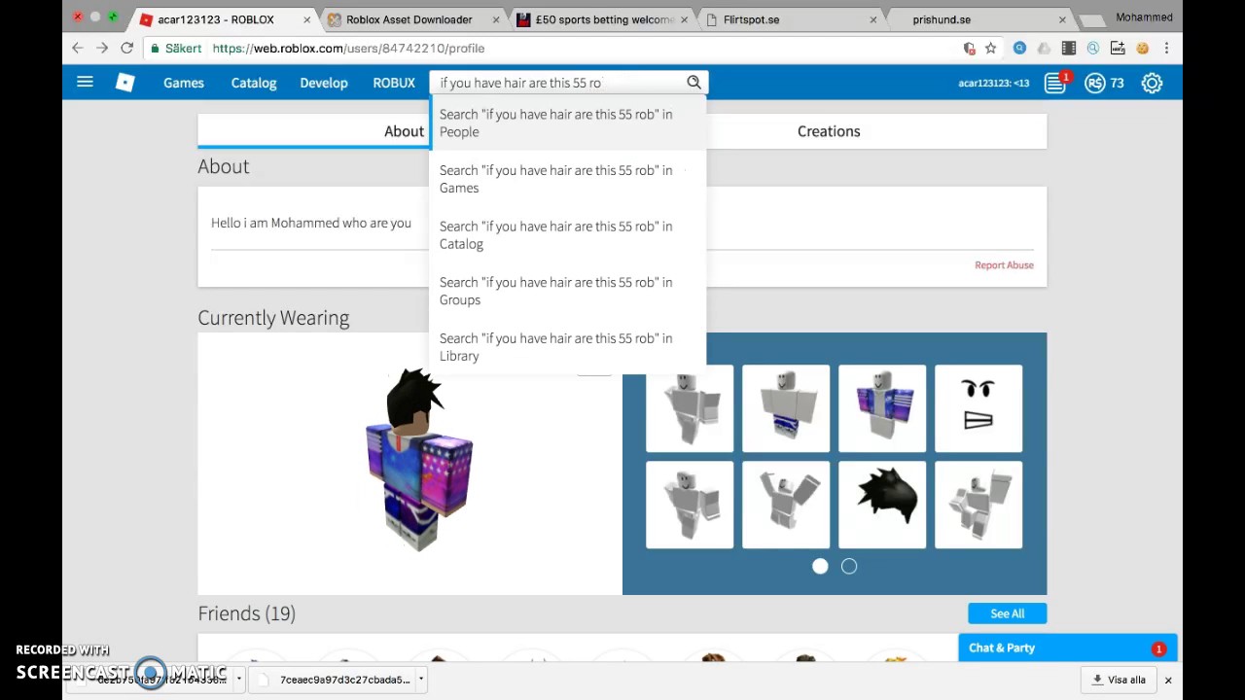Image resolution: width=1245 pixels, height=700 pixels.
Task: Select the first page dot of wearing carousel
Action: (820, 566)
